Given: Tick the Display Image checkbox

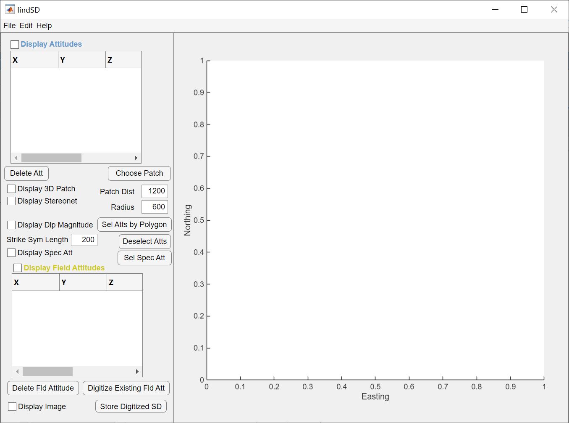Looking at the screenshot, I should (x=13, y=407).
